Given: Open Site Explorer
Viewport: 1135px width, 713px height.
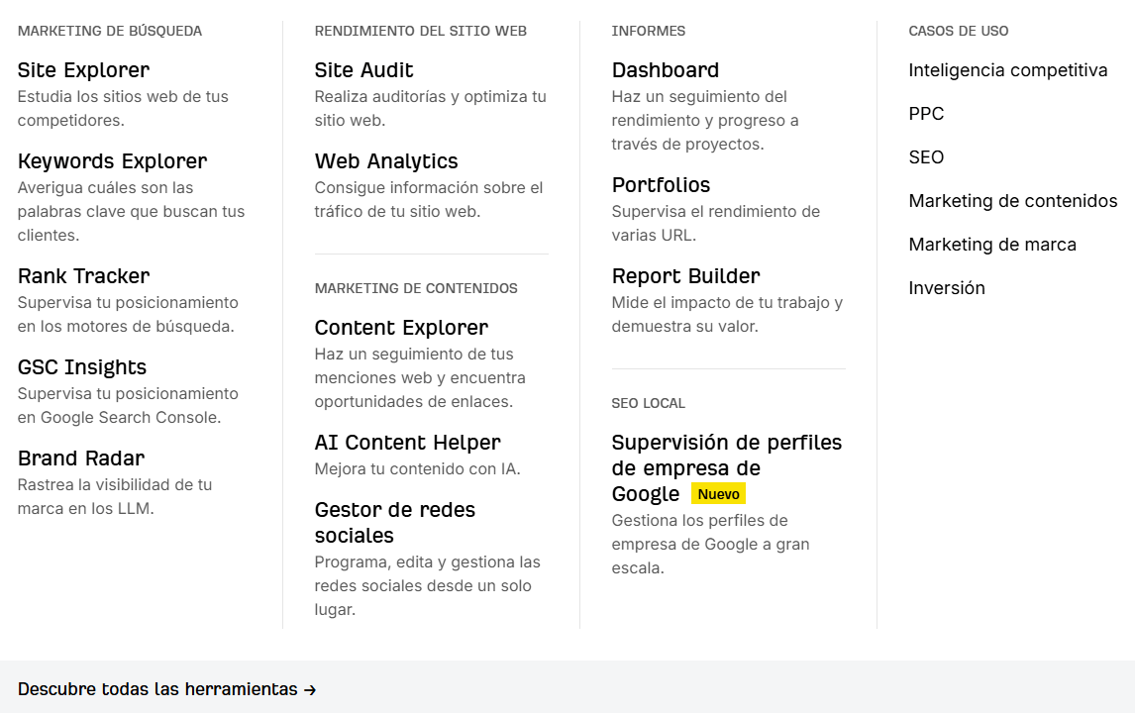Looking at the screenshot, I should point(82,70).
